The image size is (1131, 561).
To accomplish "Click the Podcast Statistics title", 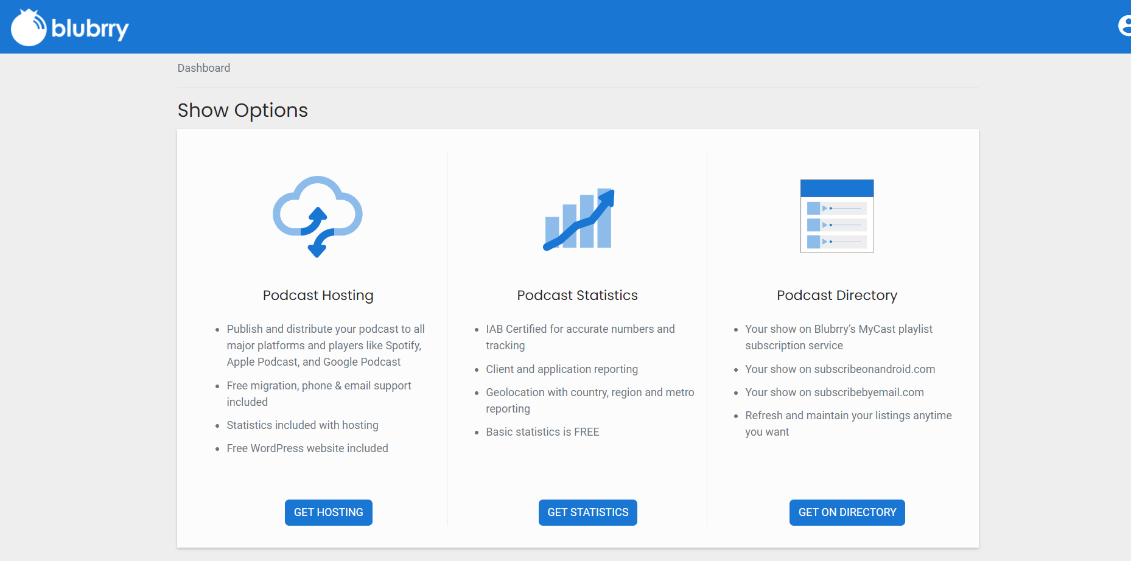I will pos(578,295).
